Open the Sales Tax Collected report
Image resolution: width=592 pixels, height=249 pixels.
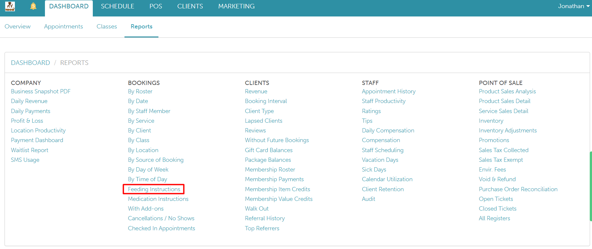(503, 150)
